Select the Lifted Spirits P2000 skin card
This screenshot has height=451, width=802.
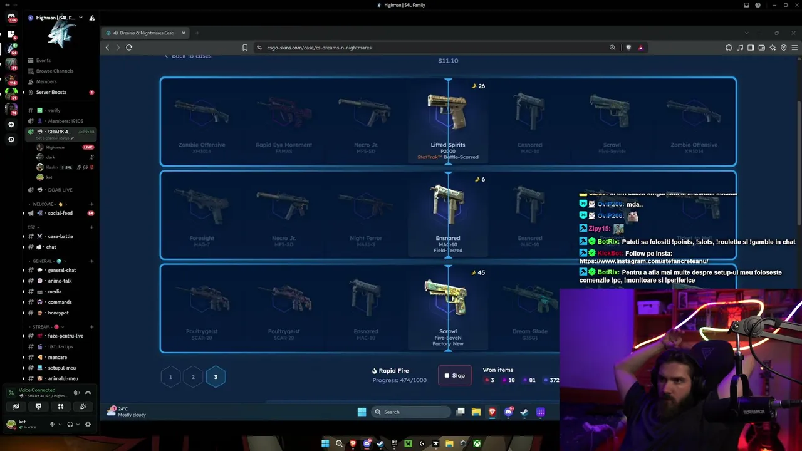coord(448,122)
